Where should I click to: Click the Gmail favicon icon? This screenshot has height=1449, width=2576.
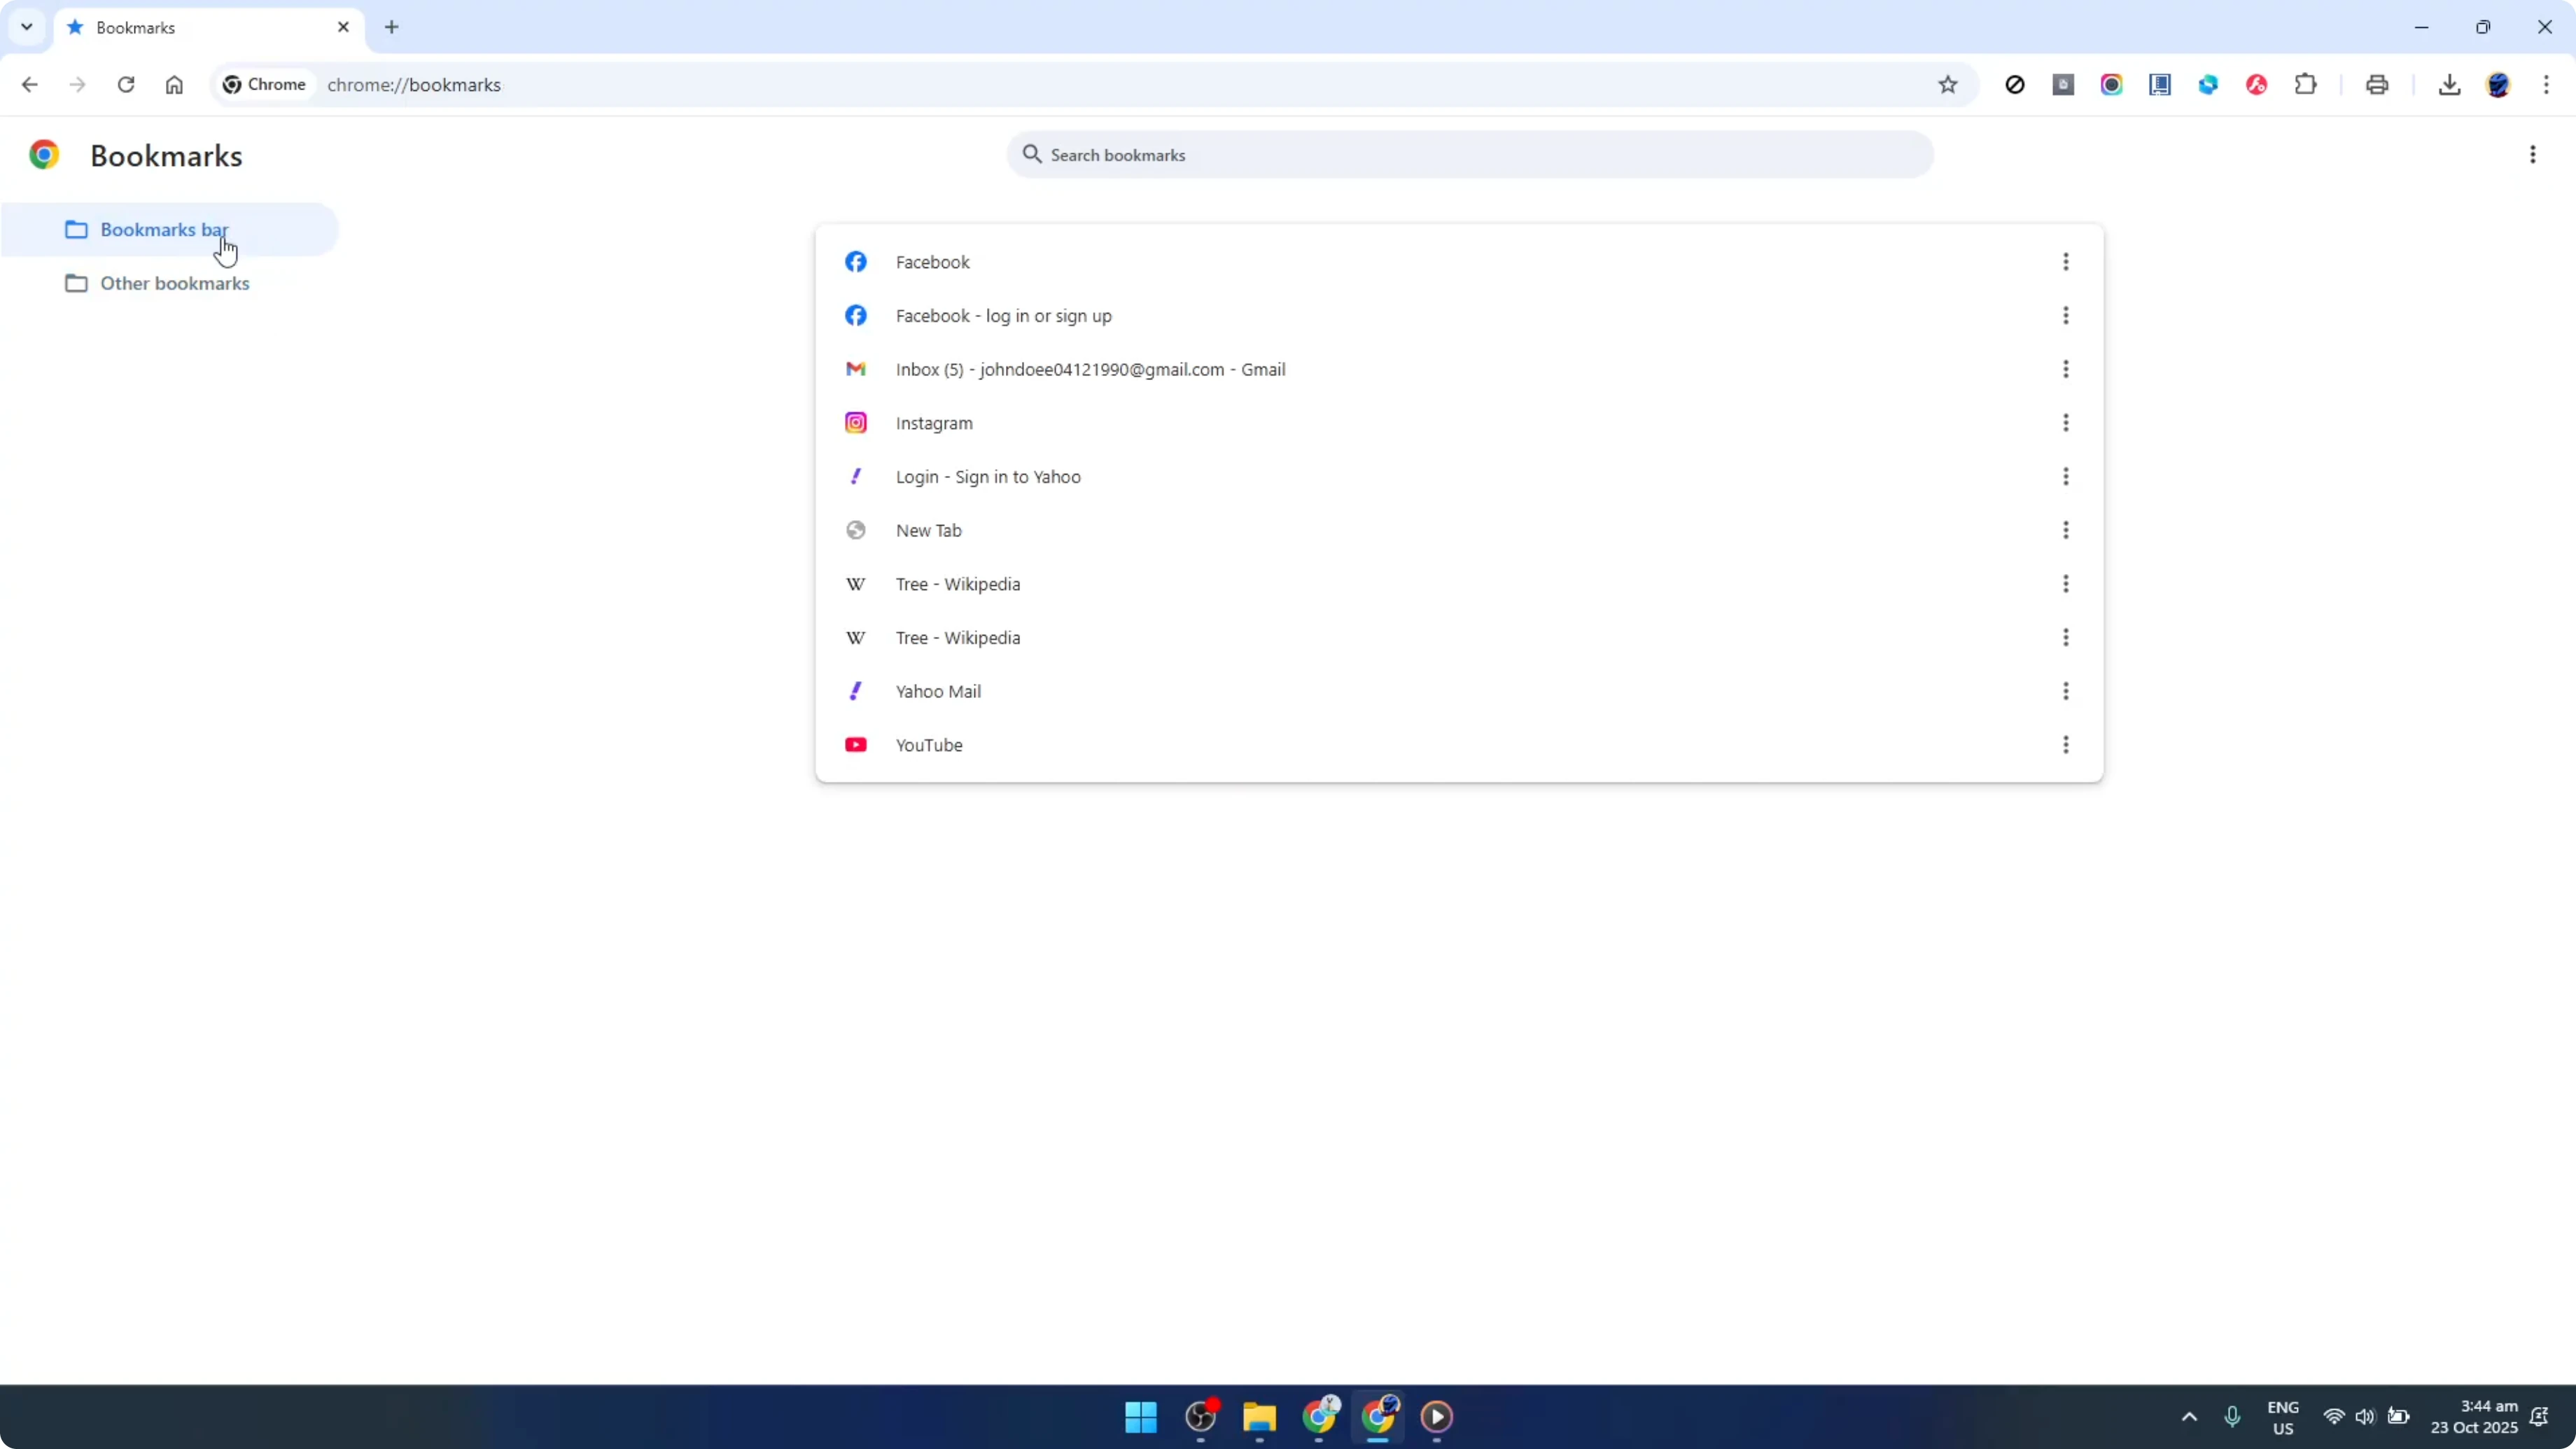coord(856,369)
